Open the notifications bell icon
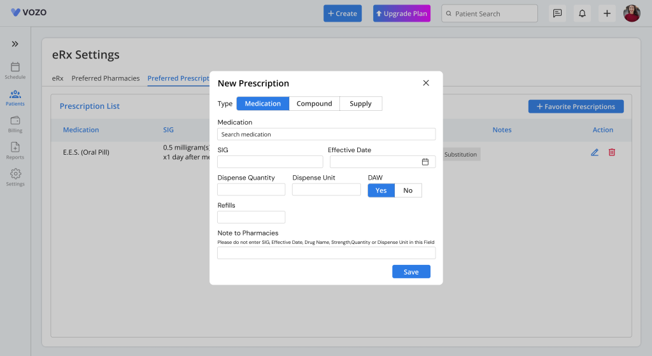Viewport: 652px width, 356px height. 581,13
